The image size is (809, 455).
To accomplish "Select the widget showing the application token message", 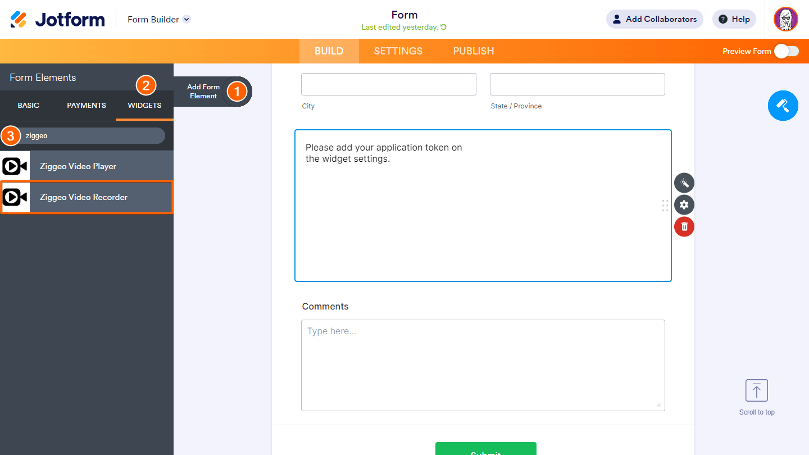I will 483,206.
